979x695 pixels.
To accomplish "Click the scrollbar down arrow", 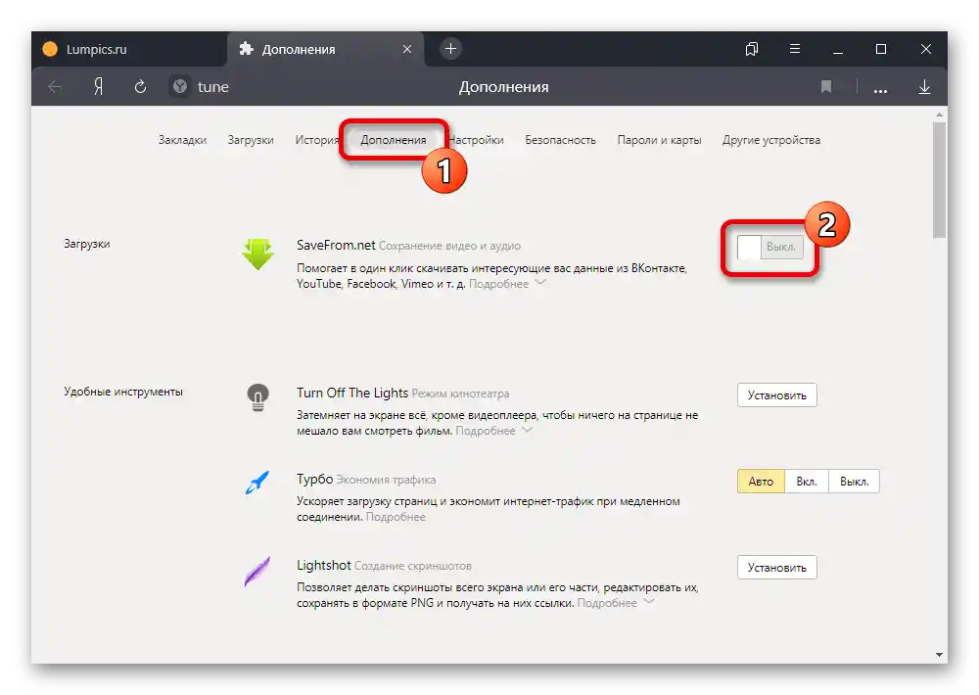I will 939,655.
